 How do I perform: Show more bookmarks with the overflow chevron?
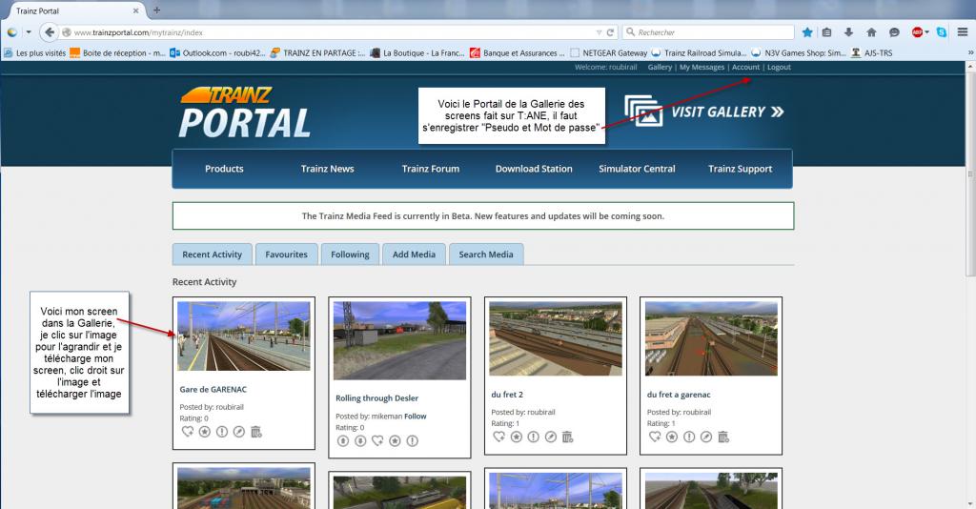click(970, 52)
